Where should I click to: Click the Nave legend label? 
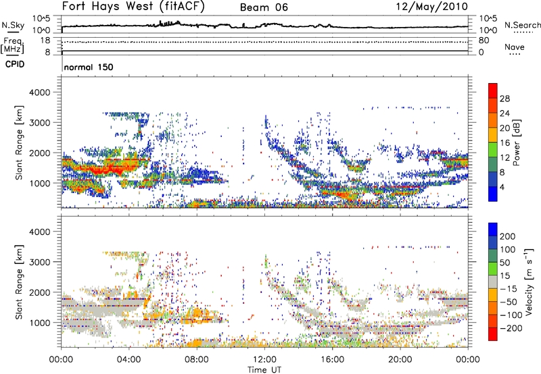point(515,47)
